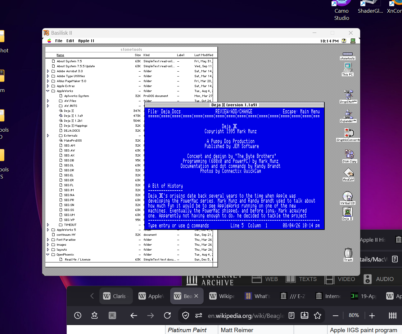402x334 pixels.
Task: Click the Camo Studio Windows desktop shortcut
Action: (x=341, y=11)
